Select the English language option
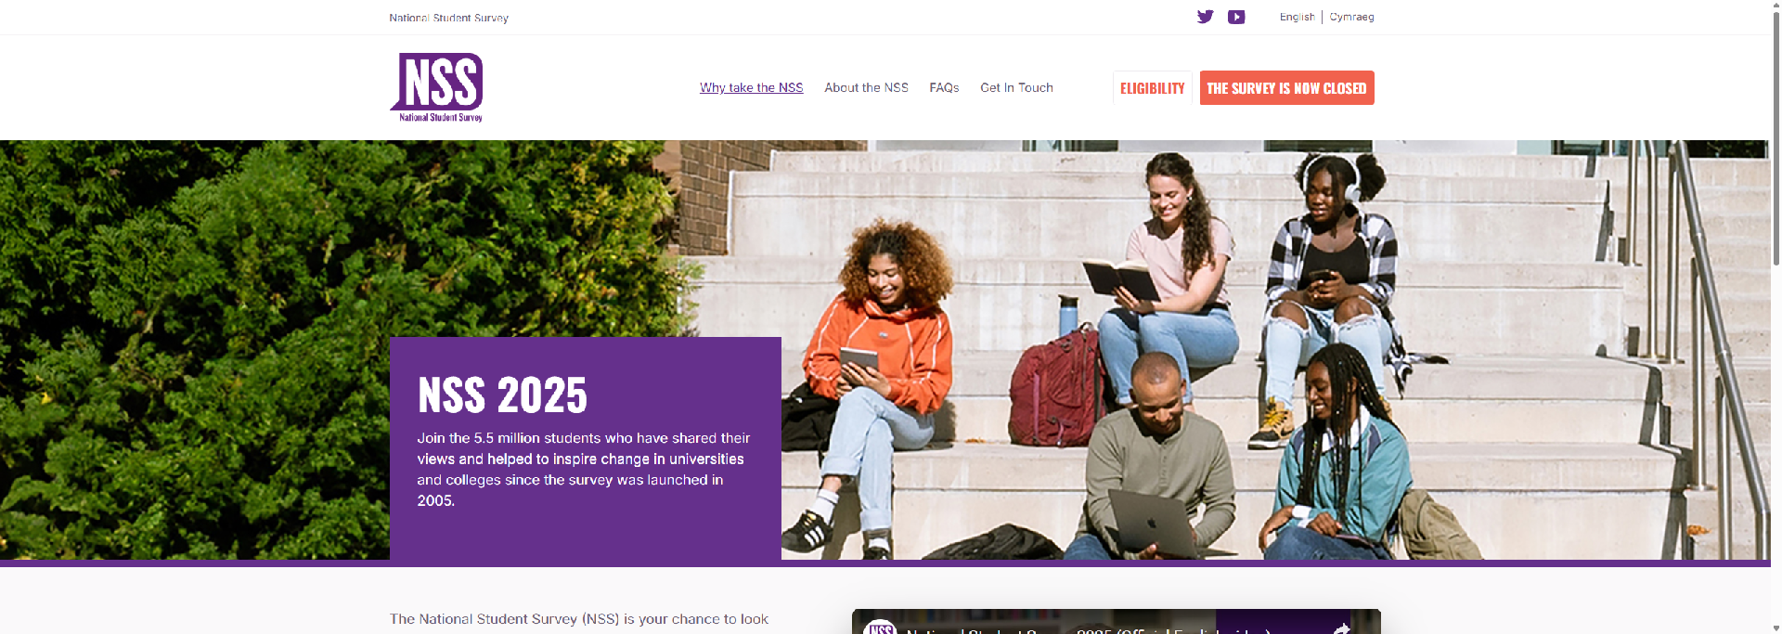1782x634 pixels. click(1297, 17)
